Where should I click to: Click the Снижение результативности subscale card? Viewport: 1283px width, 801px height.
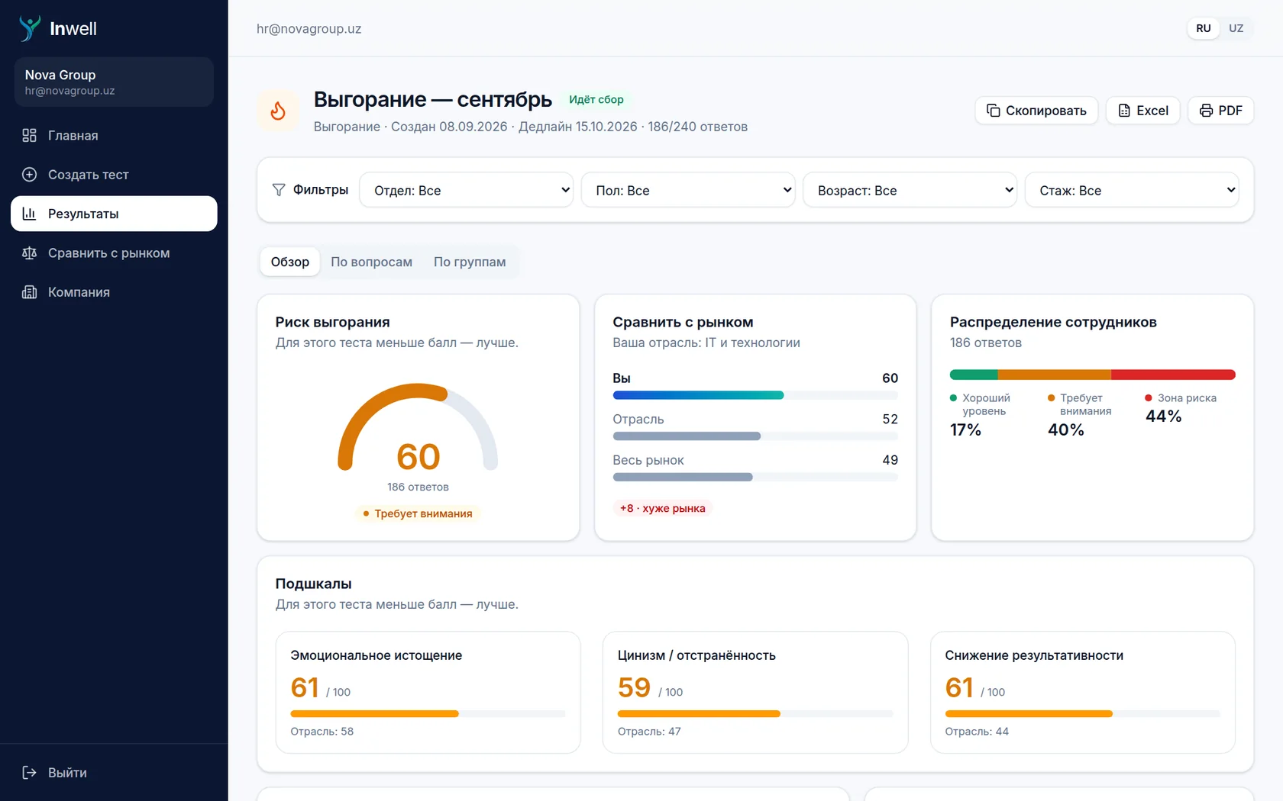point(1082,692)
